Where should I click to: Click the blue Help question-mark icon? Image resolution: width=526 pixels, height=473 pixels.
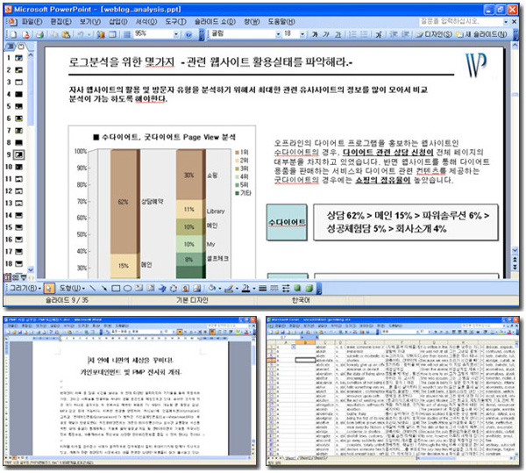coord(188,34)
